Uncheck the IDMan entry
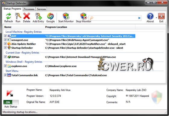The height and width of the screenshot is (116, 169). 5,57
